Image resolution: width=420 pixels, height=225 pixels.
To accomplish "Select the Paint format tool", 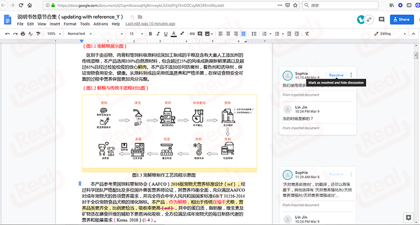I will 38,33.
